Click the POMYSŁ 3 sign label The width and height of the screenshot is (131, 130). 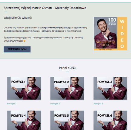click(x=105, y=82)
